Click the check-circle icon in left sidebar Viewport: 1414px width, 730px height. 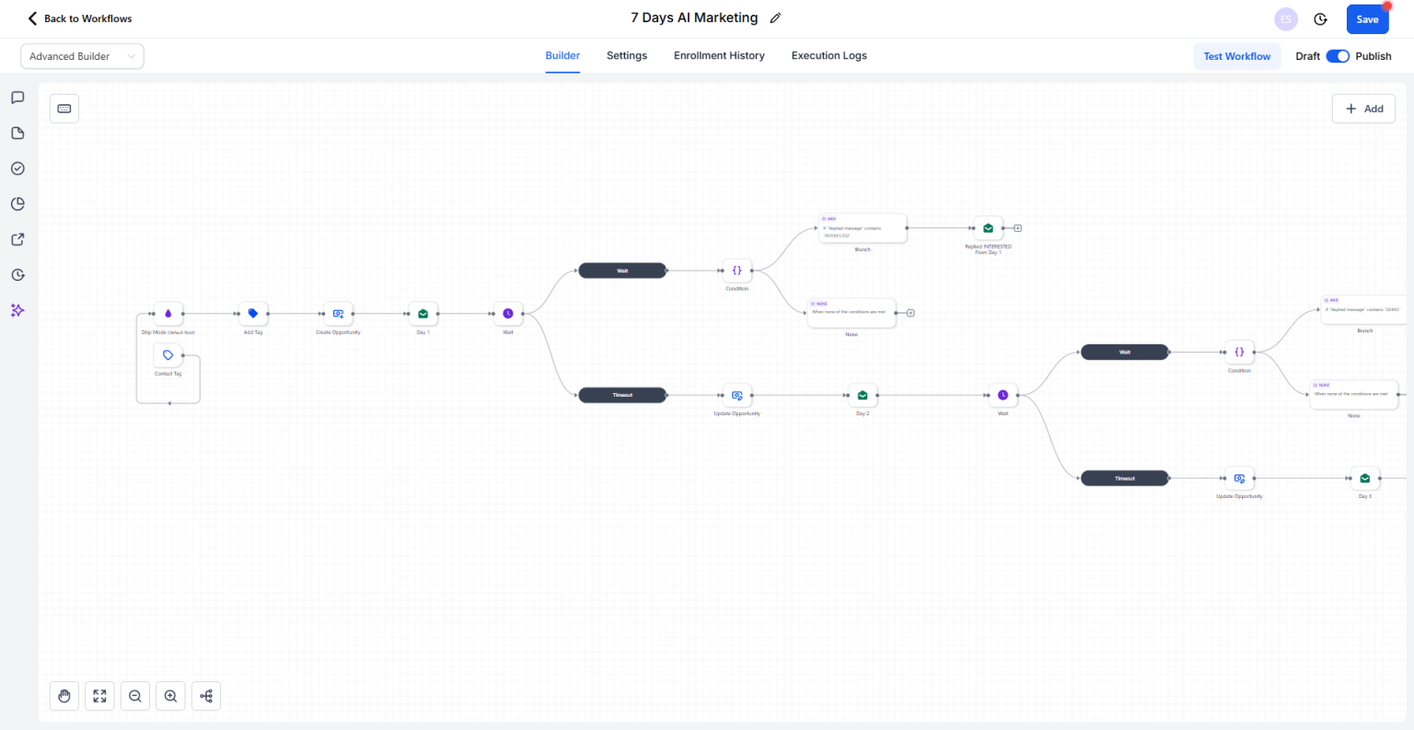[x=17, y=168]
